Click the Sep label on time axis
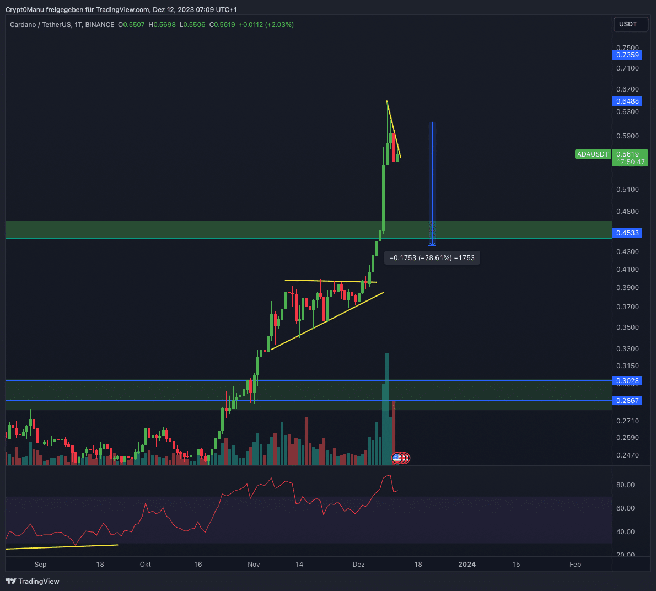This screenshot has height=591, width=656. (41, 564)
